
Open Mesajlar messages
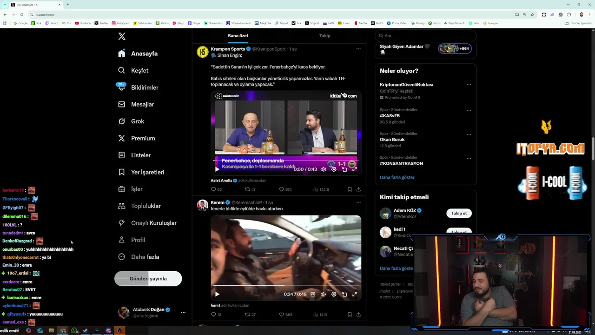(x=136, y=104)
